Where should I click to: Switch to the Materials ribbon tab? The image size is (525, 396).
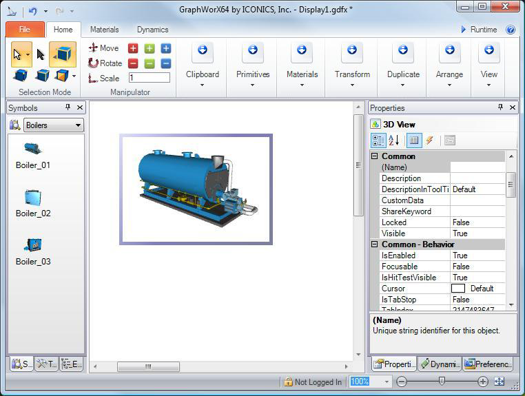(x=104, y=30)
